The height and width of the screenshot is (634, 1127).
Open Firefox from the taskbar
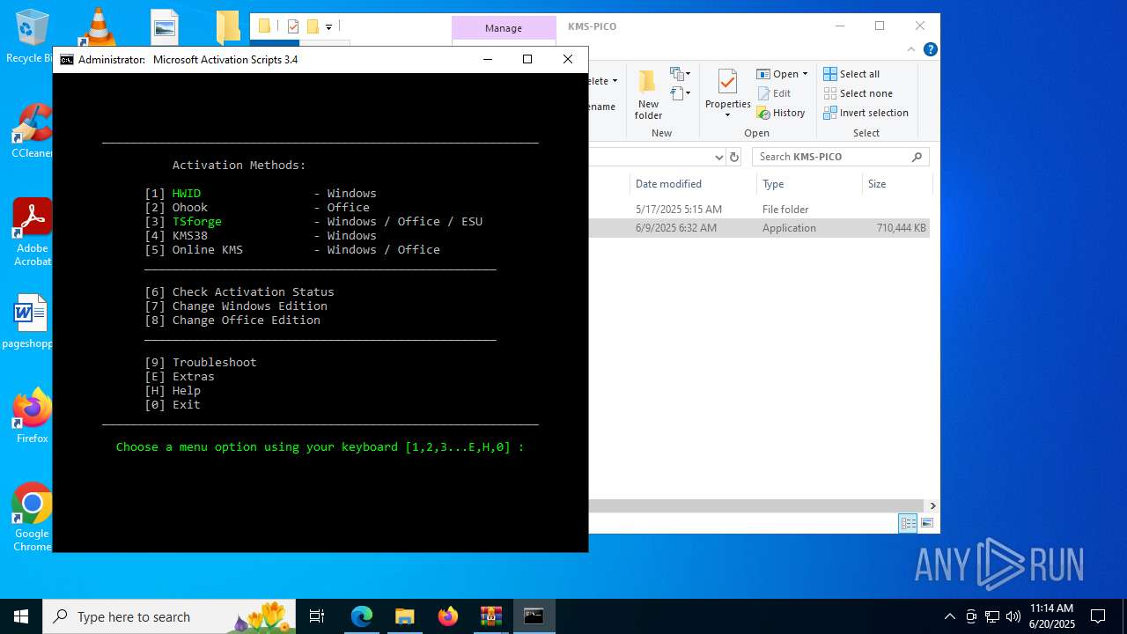point(448,616)
